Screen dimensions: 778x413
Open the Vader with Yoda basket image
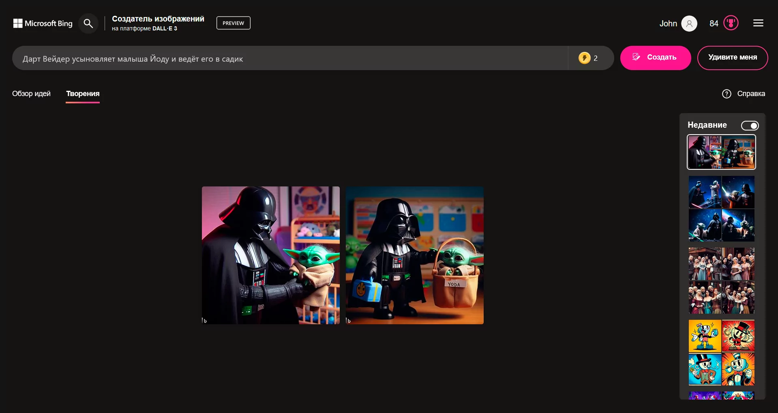415,255
